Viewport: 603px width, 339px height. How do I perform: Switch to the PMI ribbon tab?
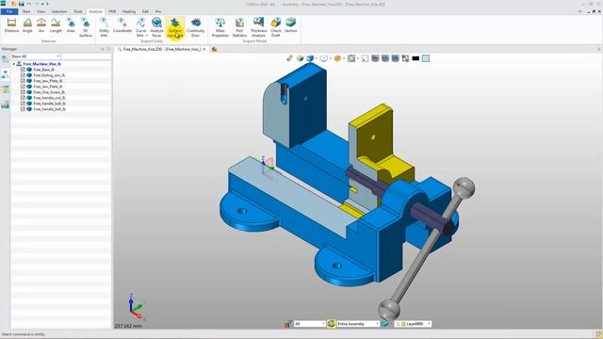click(112, 11)
